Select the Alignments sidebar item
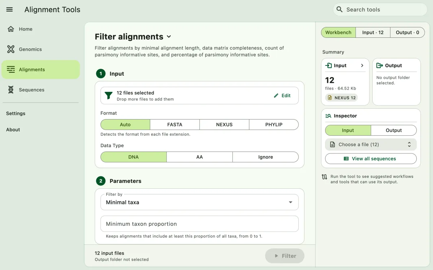This screenshot has width=433, height=270. pos(40,69)
